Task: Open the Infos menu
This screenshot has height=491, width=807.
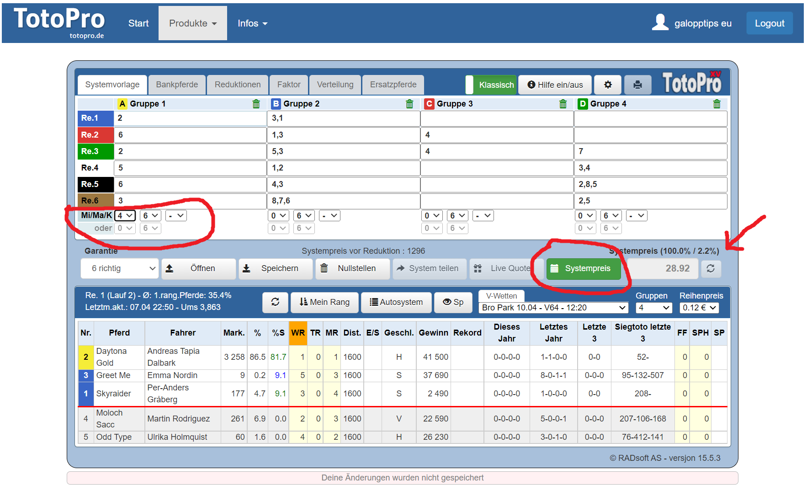Action: [x=252, y=23]
